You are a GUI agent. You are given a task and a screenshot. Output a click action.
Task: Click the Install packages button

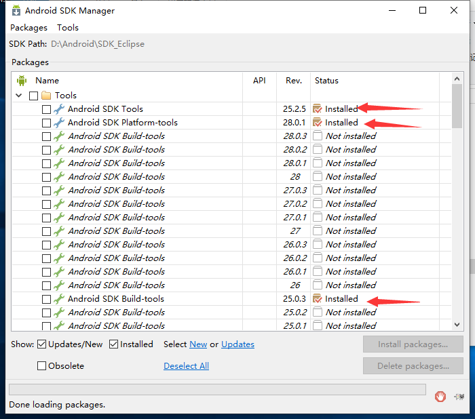413,344
